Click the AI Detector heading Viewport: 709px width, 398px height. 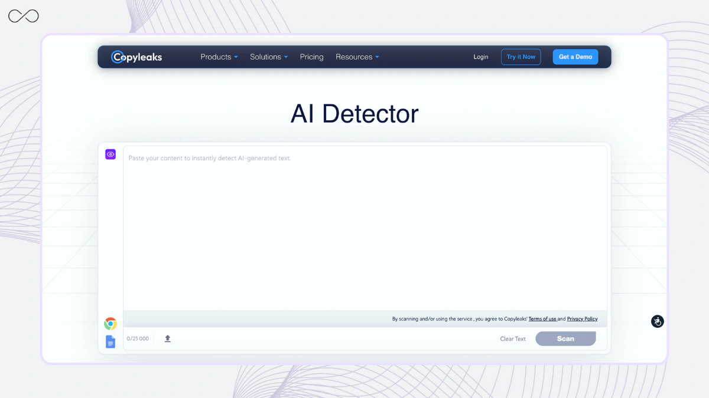(x=354, y=114)
